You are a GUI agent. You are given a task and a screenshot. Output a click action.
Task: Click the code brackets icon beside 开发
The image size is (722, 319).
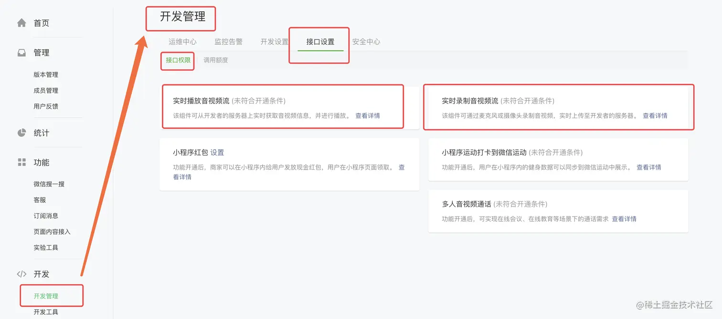tap(21, 274)
